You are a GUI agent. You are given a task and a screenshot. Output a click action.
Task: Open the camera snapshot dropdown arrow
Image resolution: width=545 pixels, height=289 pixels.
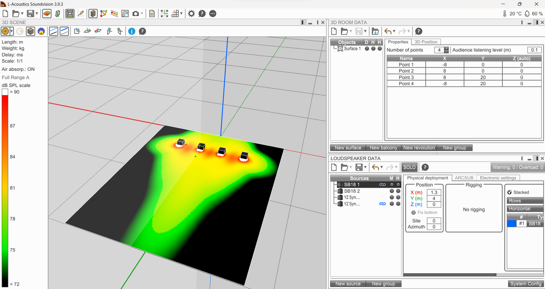(x=142, y=14)
